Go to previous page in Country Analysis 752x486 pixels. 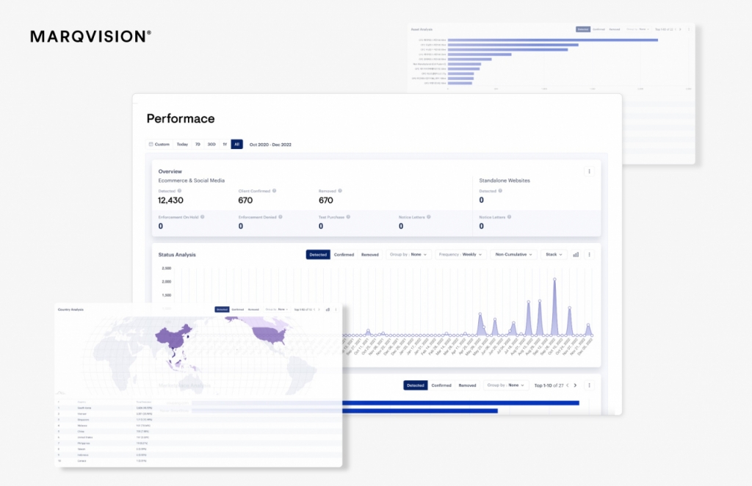tap(314, 310)
